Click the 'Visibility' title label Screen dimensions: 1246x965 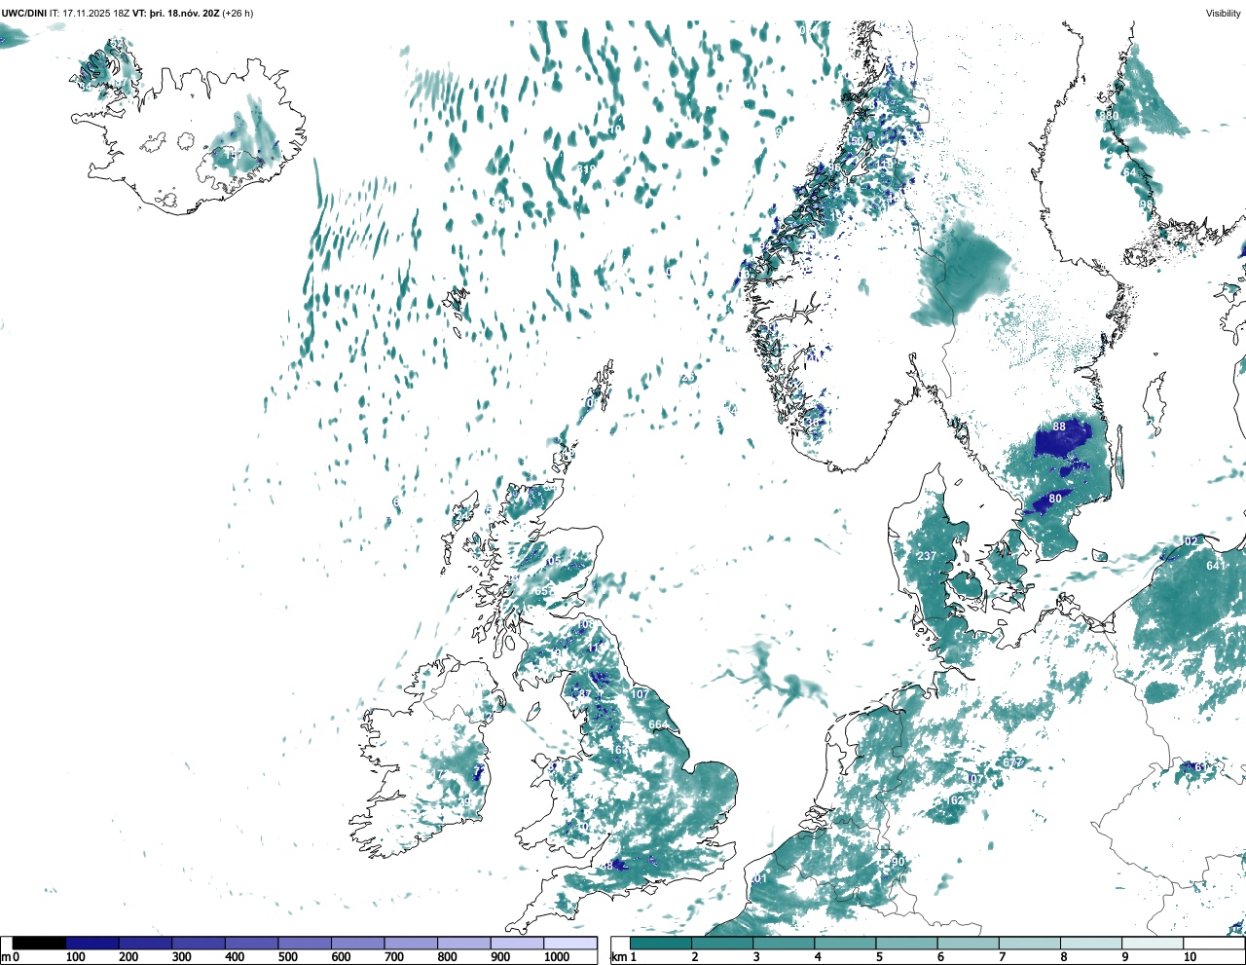1224,13
